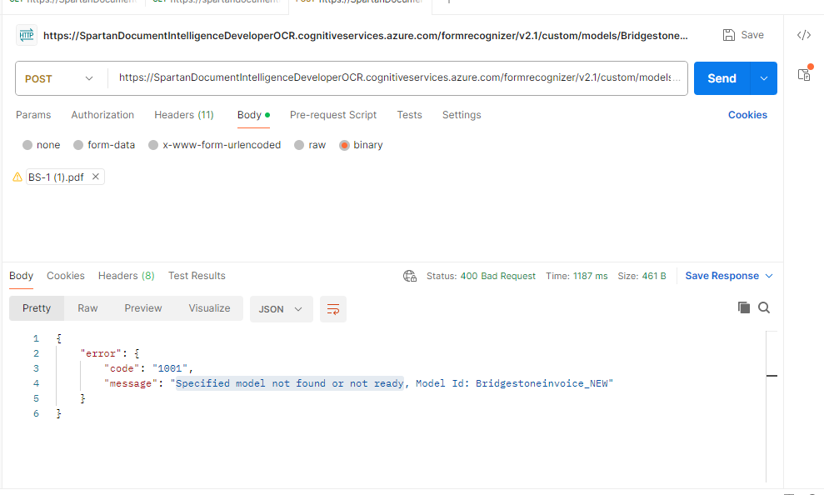Select the raw body type option

click(x=297, y=144)
